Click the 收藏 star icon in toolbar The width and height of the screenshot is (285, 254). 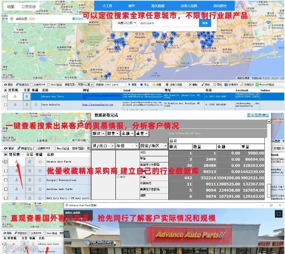pyautogui.click(x=154, y=85)
